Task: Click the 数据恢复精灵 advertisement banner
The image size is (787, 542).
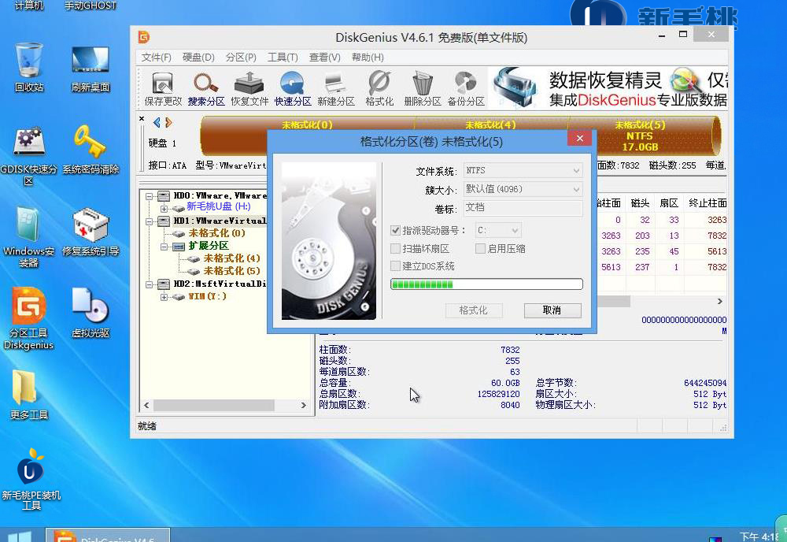Action: (x=608, y=88)
